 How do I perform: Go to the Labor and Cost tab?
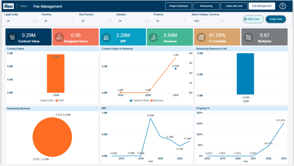click(x=234, y=6)
